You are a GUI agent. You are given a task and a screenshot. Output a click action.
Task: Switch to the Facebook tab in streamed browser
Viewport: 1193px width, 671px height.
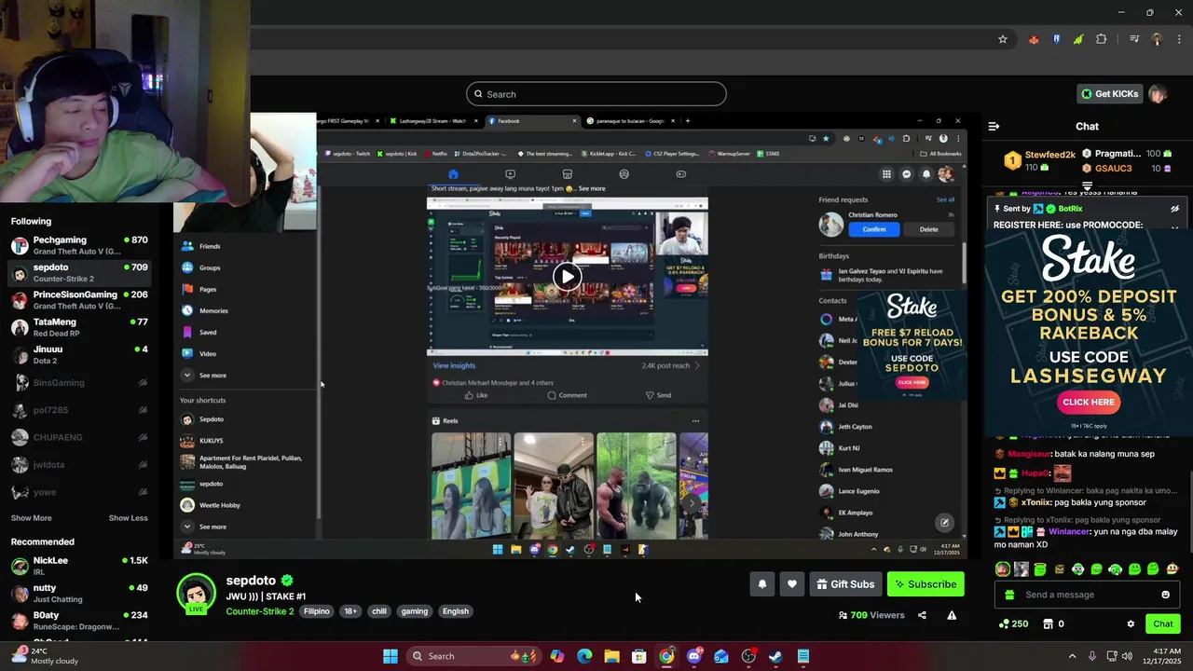pos(531,120)
